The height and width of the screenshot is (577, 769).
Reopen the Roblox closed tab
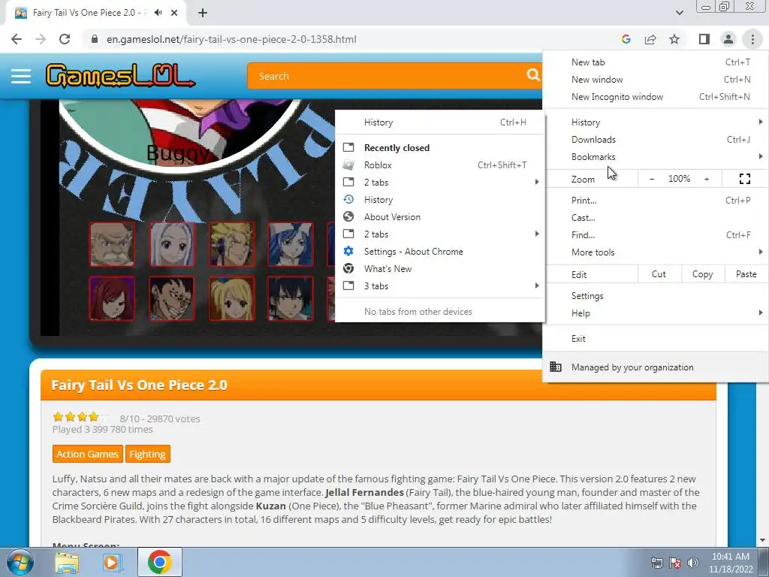[440, 165]
